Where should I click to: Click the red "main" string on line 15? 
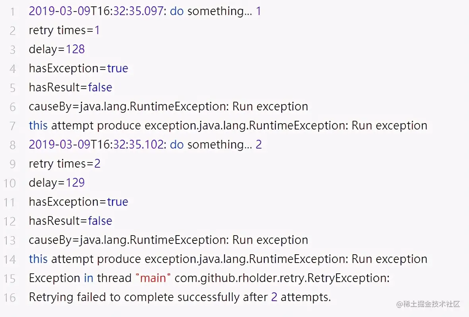153,278
